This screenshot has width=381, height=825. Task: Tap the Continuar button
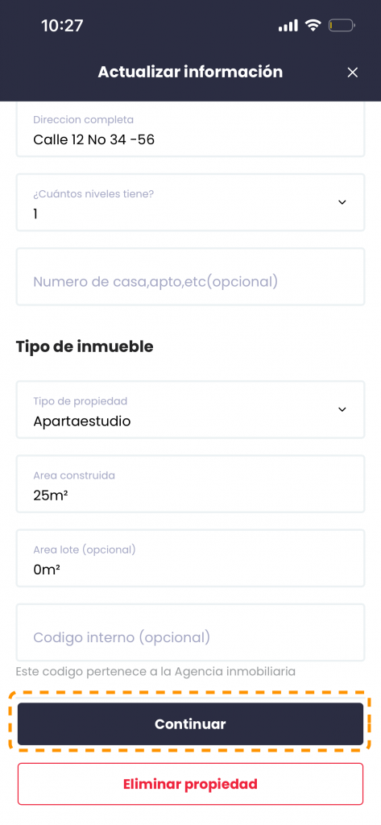(x=190, y=724)
